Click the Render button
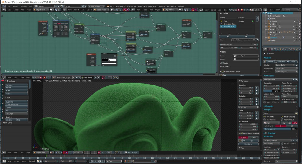The height and width of the screenshot is (164, 302). [269, 62]
